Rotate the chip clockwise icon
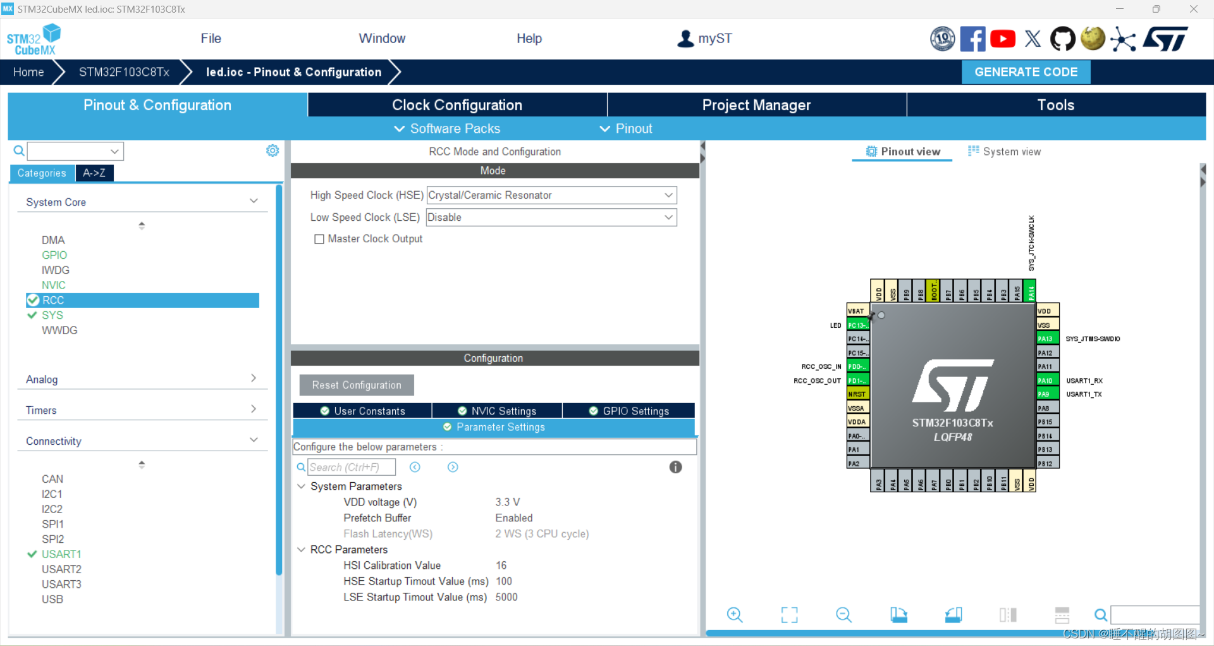The width and height of the screenshot is (1214, 646). 898,614
